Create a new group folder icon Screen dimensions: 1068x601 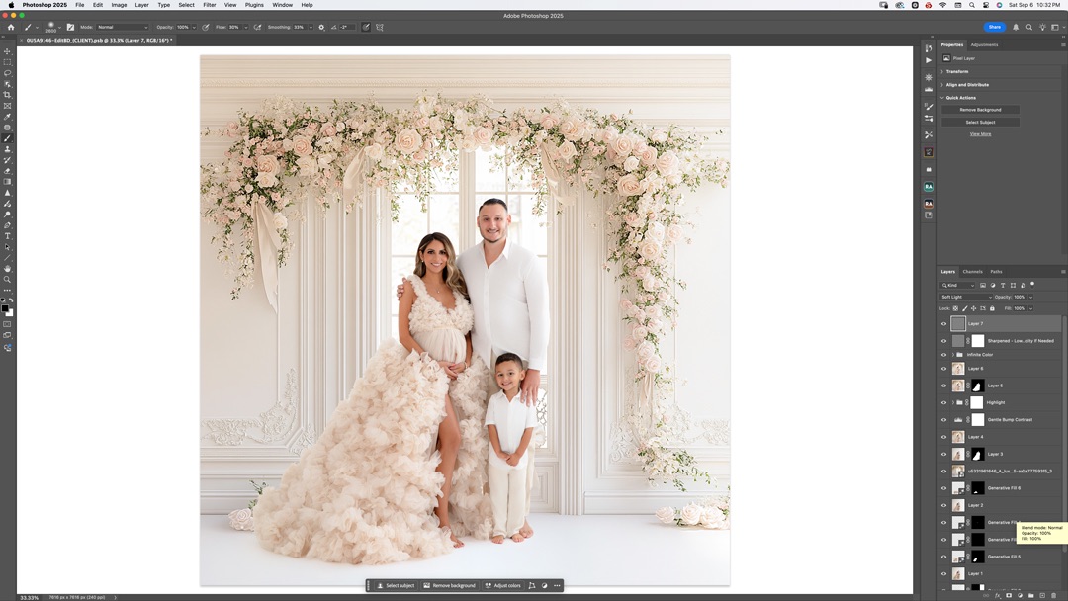(1031, 595)
